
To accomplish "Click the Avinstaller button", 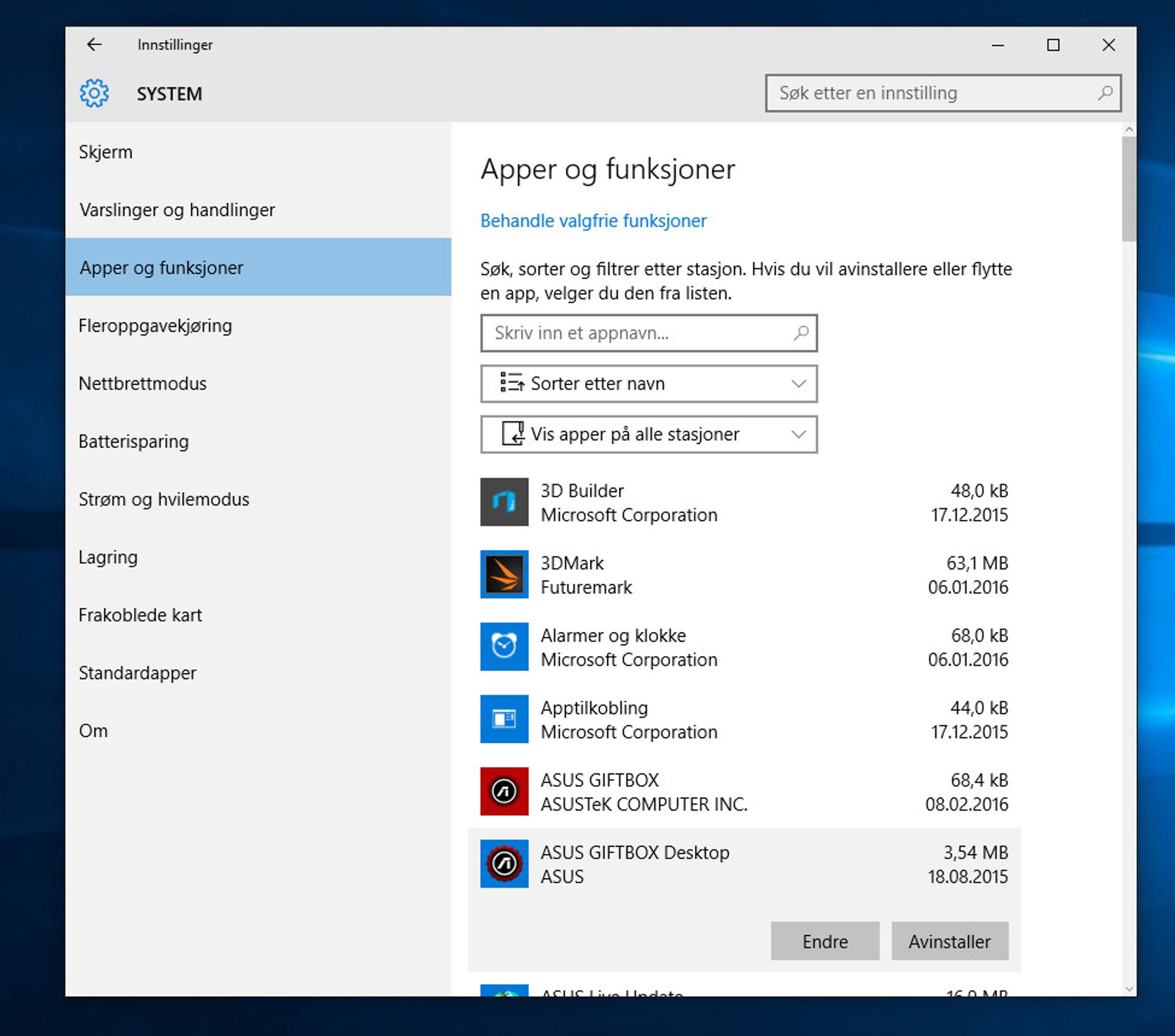I will pos(949,941).
